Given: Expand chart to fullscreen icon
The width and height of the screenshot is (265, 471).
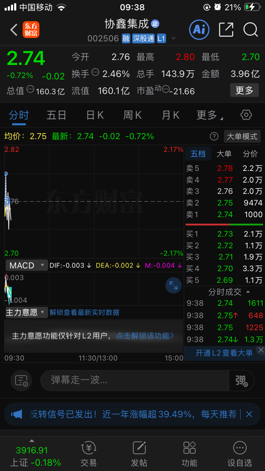Looking at the screenshot, I should point(173,285).
